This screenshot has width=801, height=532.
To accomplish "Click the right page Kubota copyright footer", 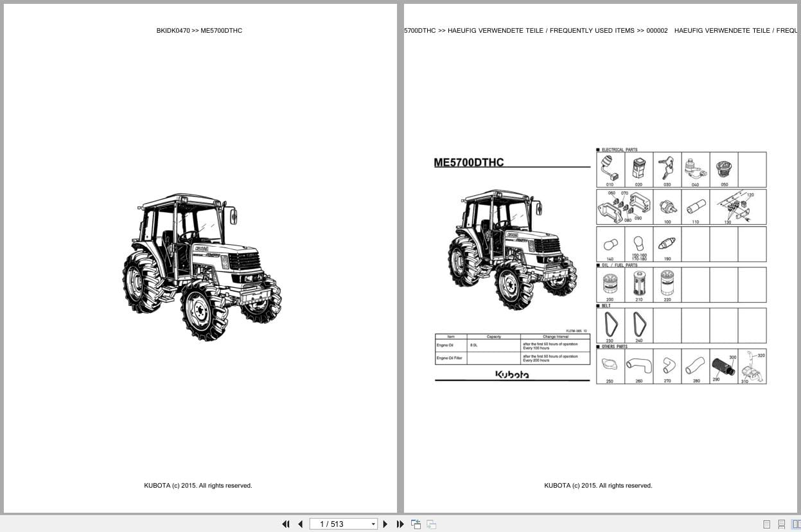I will [598, 486].
